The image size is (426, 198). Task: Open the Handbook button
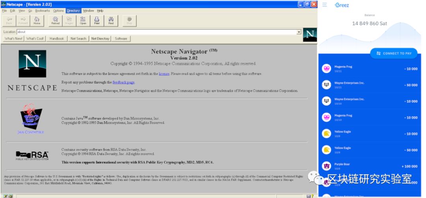pyautogui.click(x=56, y=39)
